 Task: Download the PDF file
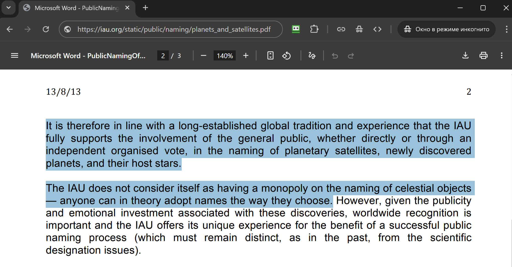pyautogui.click(x=465, y=56)
